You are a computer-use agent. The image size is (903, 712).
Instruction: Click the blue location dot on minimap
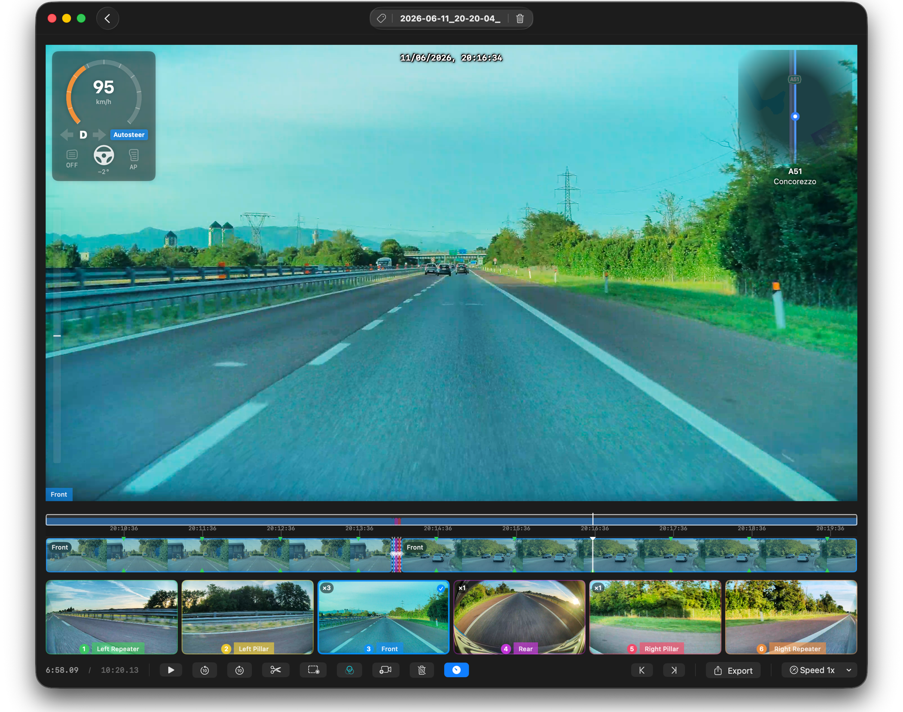[x=795, y=116]
